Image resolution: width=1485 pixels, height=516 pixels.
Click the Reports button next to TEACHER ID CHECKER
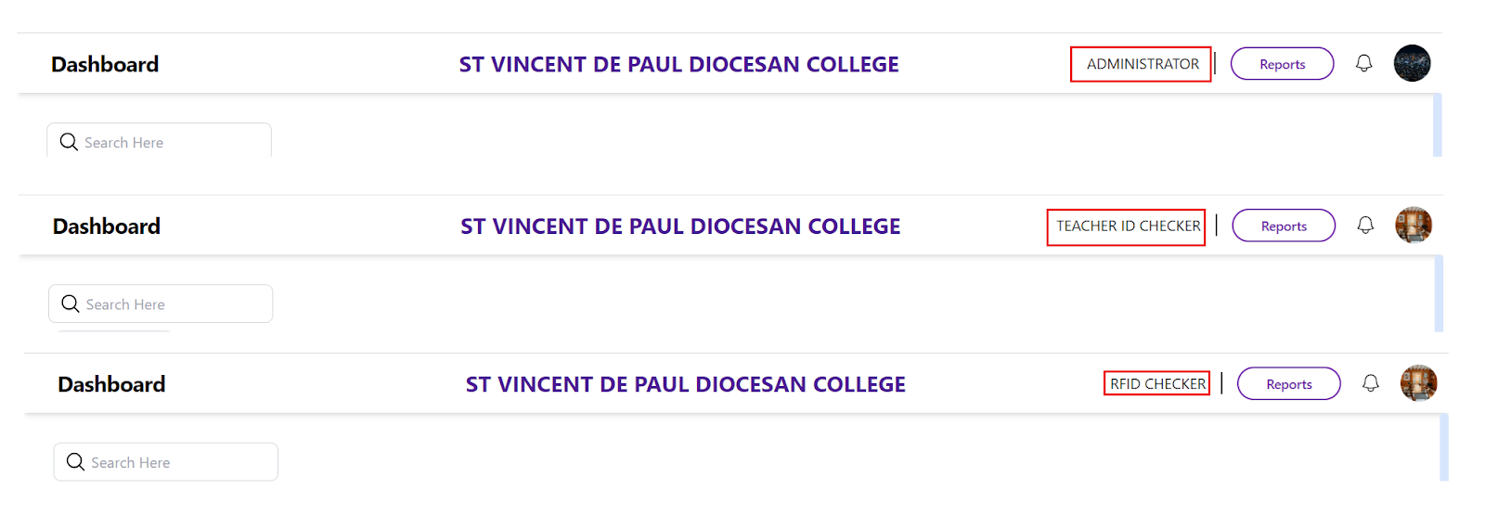(1284, 226)
